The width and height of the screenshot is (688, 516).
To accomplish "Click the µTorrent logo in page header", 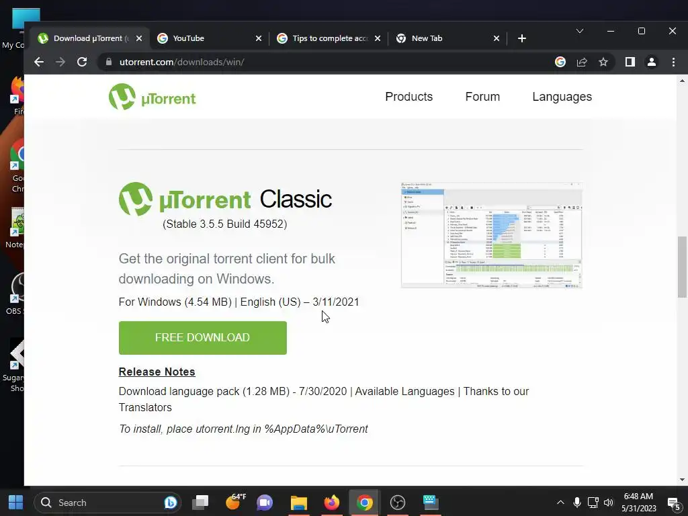I will [x=153, y=97].
